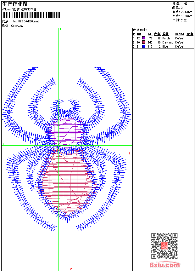Select file name mbg_B2BDAE80.emb
This screenshot has height=271, width=195.
(25, 21)
